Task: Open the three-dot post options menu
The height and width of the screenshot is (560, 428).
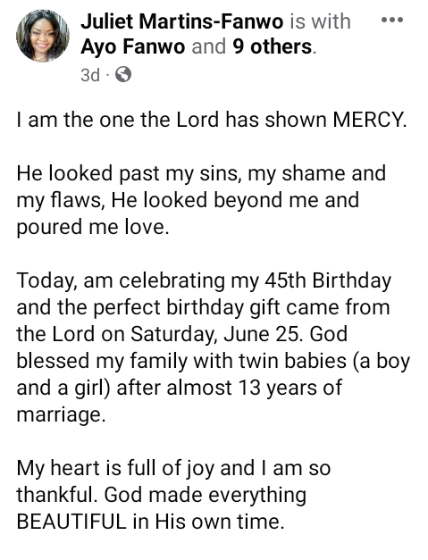Action: (392, 20)
